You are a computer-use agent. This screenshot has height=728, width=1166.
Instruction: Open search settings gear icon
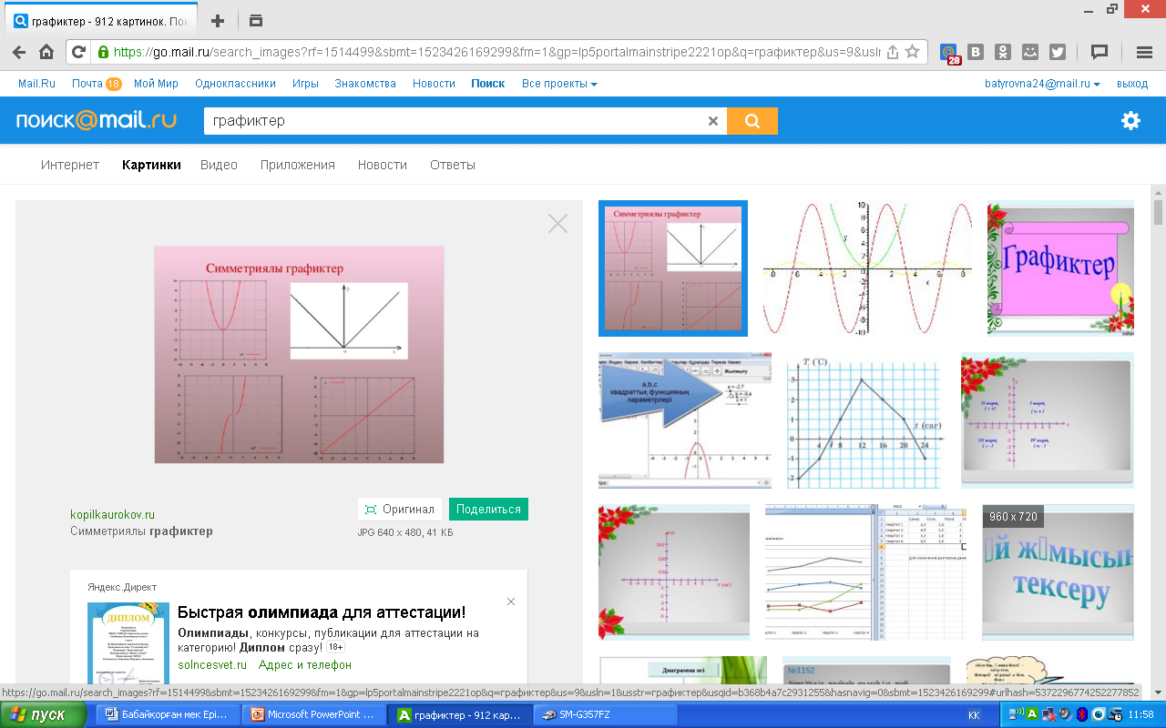point(1130,120)
